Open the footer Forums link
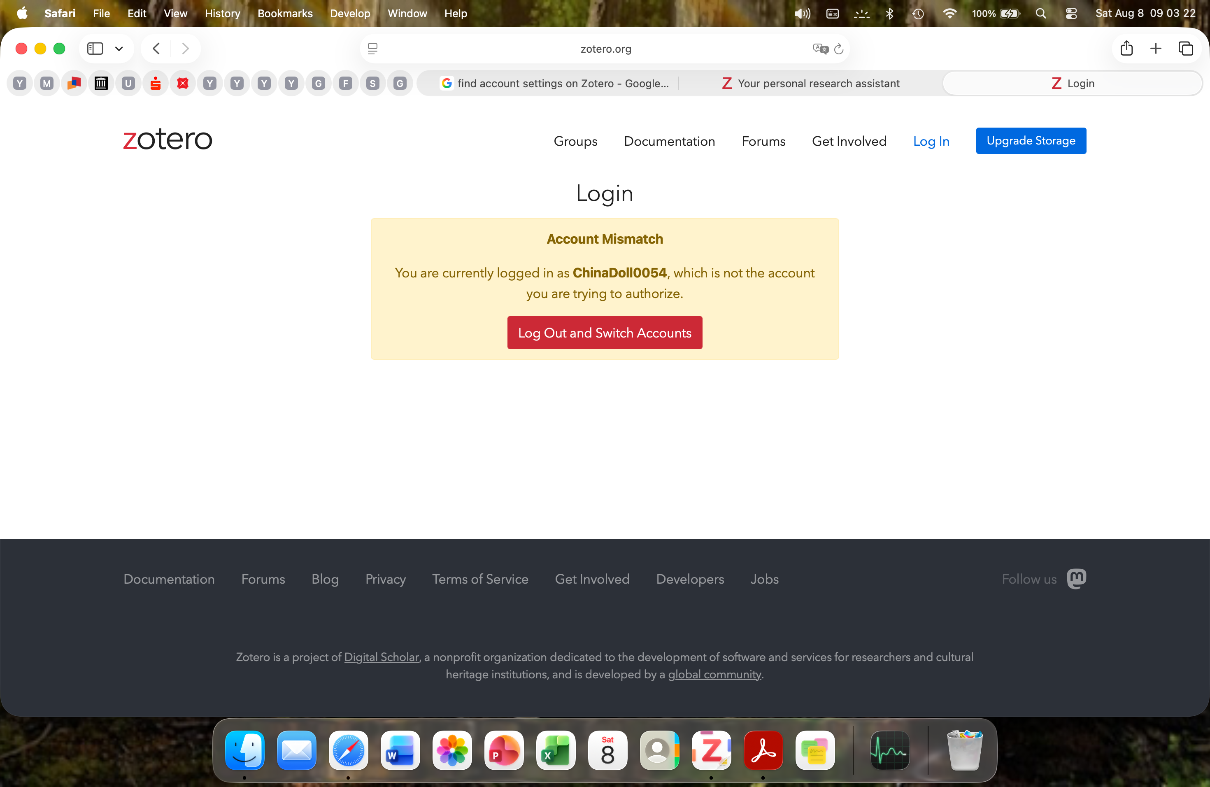Screen dimensions: 1210x787 coord(263,579)
